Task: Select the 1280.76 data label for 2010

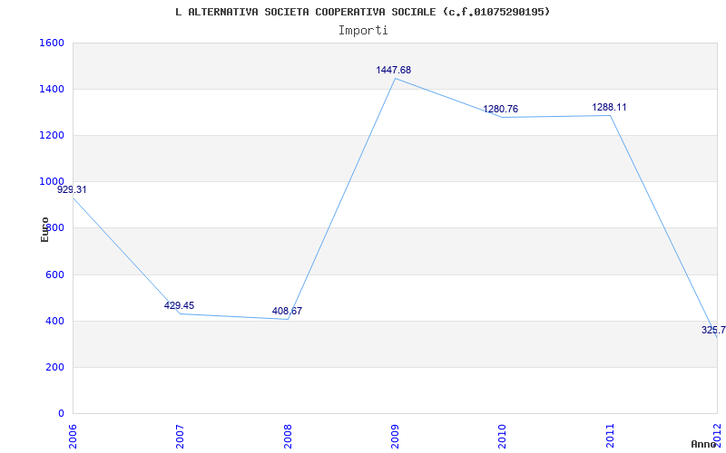Action: (501, 109)
